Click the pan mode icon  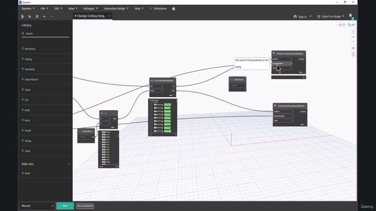tap(353, 48)
